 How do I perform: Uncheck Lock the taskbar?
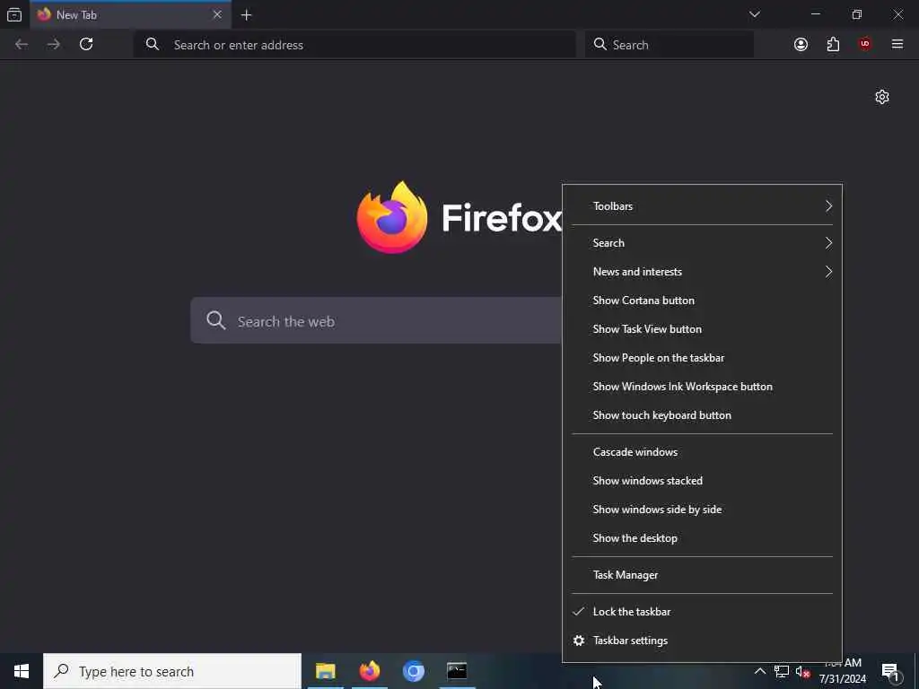702,612
